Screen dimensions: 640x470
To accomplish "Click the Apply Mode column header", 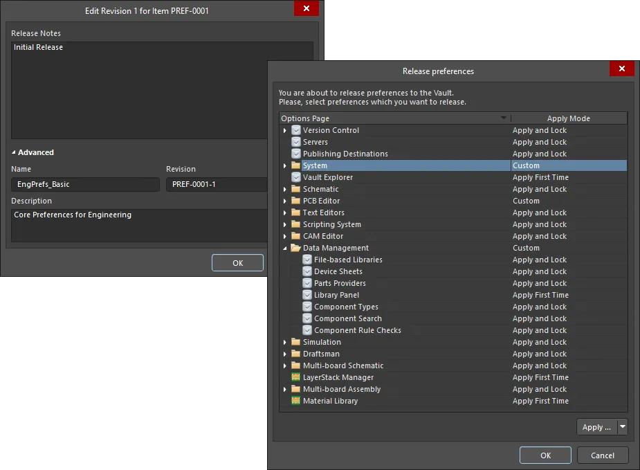I will [569, 118].
